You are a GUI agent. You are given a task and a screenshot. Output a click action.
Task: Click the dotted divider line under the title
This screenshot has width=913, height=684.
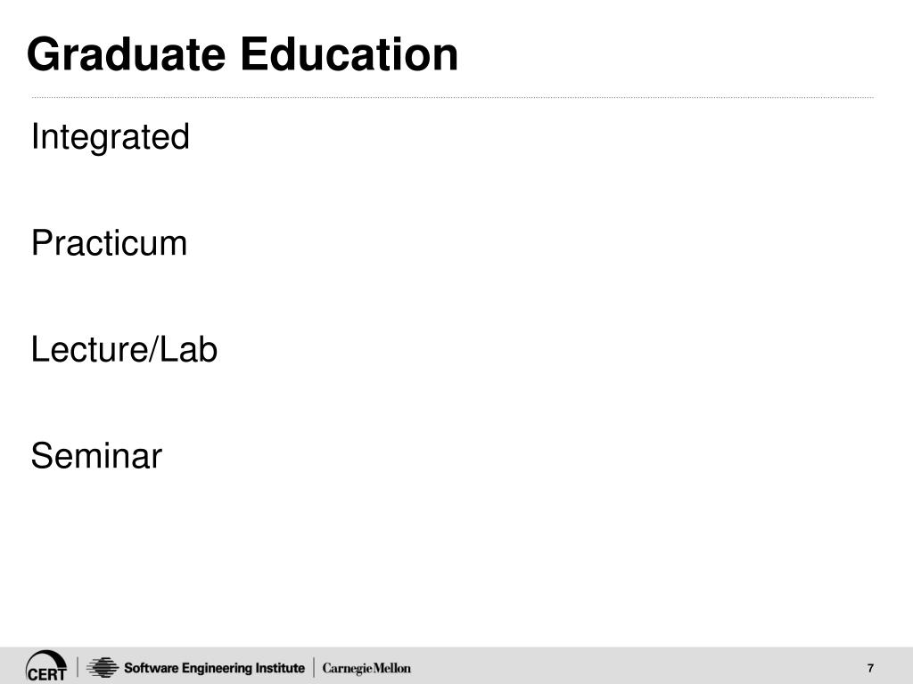tap(452, 97)
